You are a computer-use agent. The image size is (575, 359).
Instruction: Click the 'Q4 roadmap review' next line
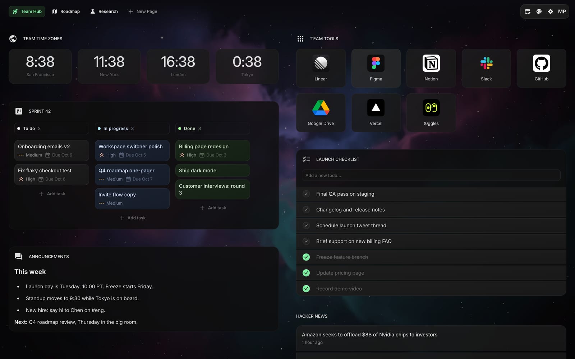(76, 322)
